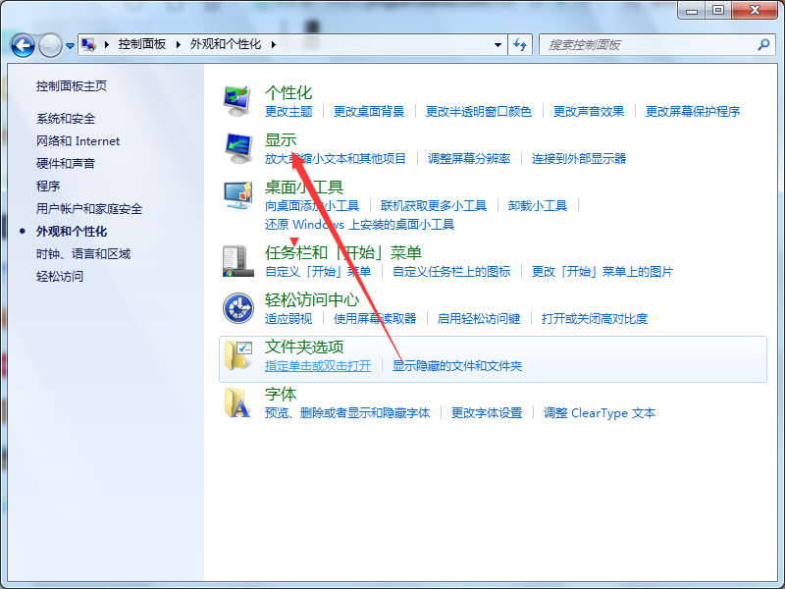Click 预览、删除或者显示和隐藏字体 link
This screenshot has width=785, height=589.
[347, 413]
